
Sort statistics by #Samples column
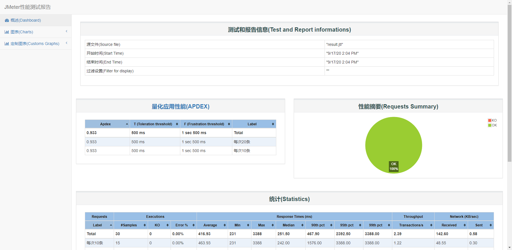[131, 225]
